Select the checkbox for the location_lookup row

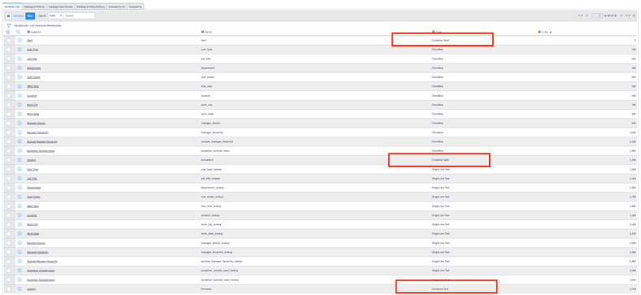click(9, 215)
